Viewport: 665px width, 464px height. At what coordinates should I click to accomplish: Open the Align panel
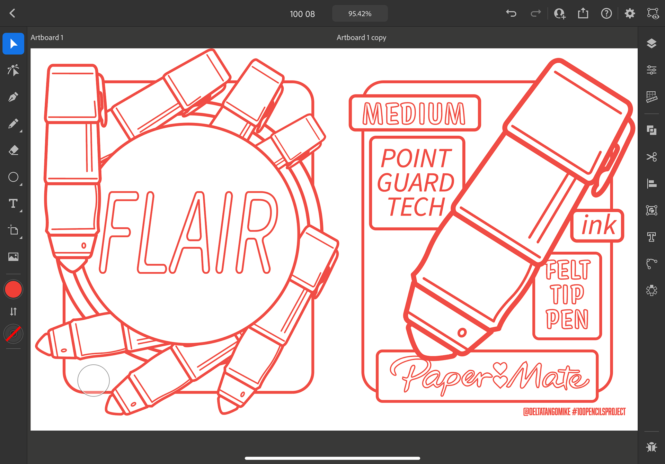point(651,183)
